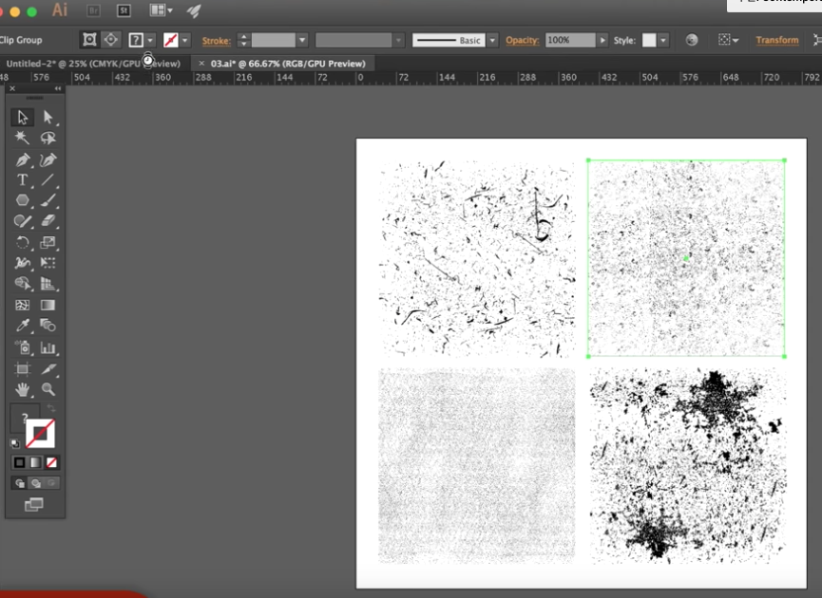Open the Transform panel link
Viewport: 822px width, 598px height.
coord(776,41)
